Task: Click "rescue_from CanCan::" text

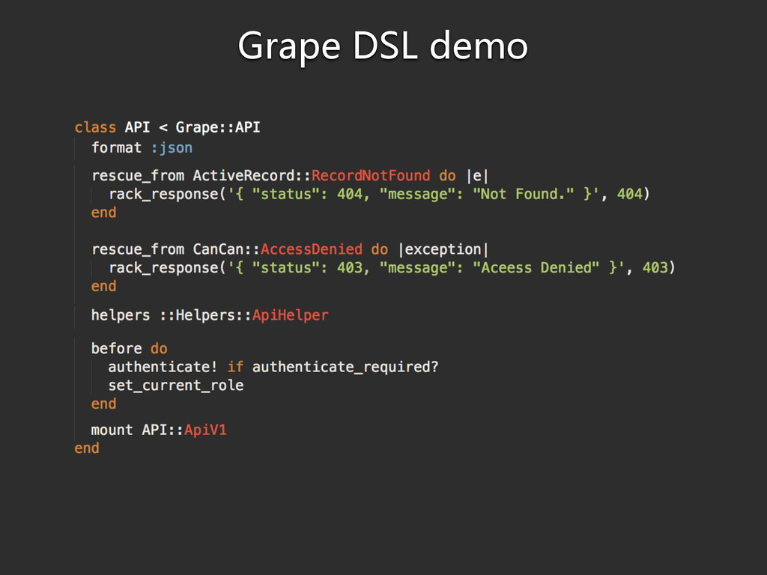Action: pyautogui.click(x=176, y=249)
